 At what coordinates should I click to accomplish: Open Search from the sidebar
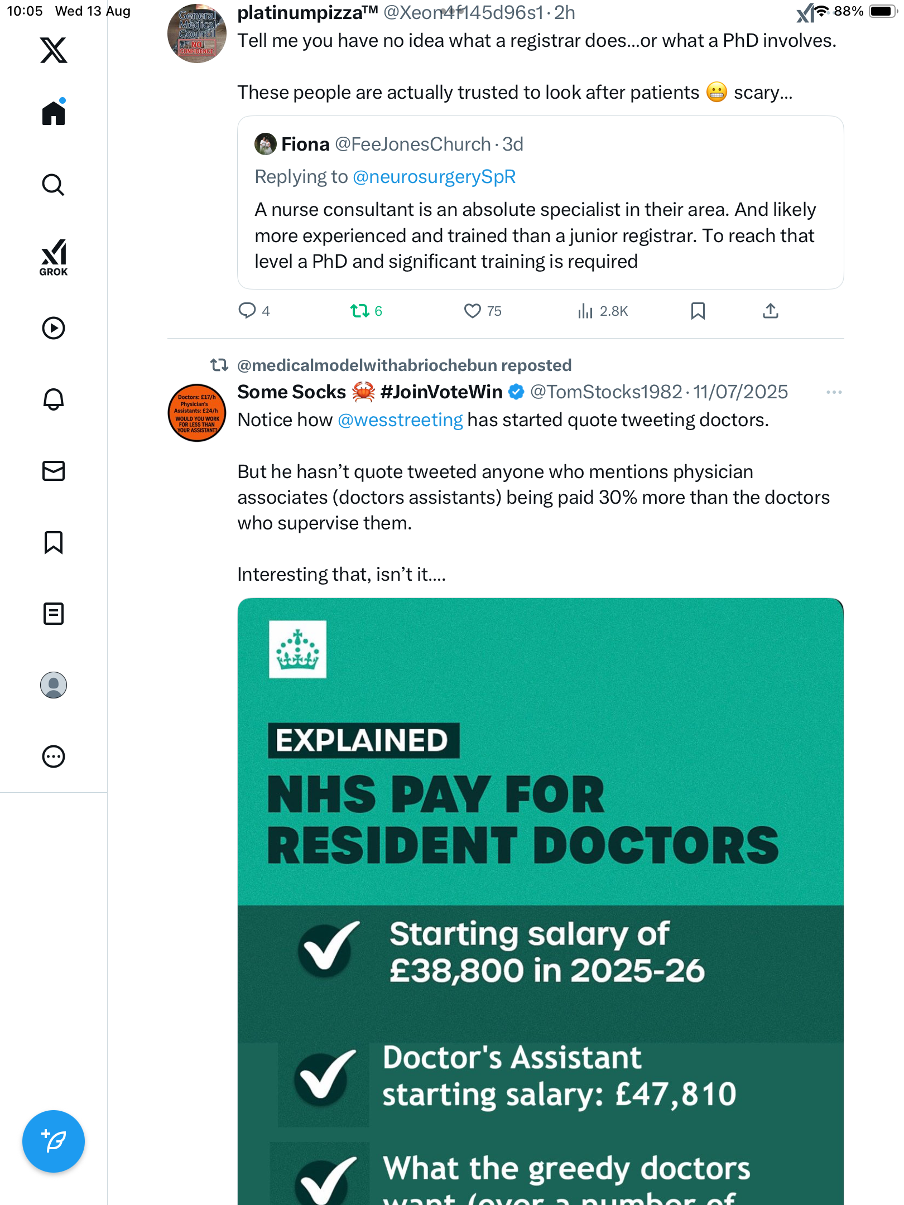click(54, 185)
